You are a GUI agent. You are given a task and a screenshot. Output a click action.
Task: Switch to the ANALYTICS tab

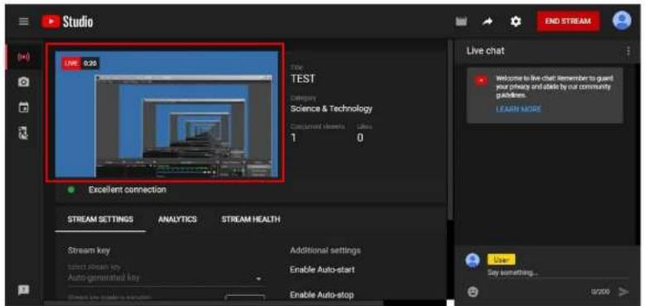(177, 219)
